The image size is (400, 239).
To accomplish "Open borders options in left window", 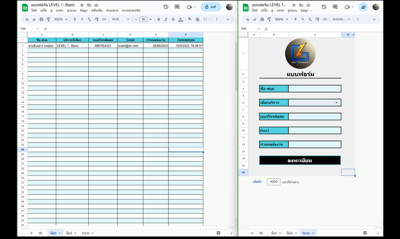I will [197, 20].
